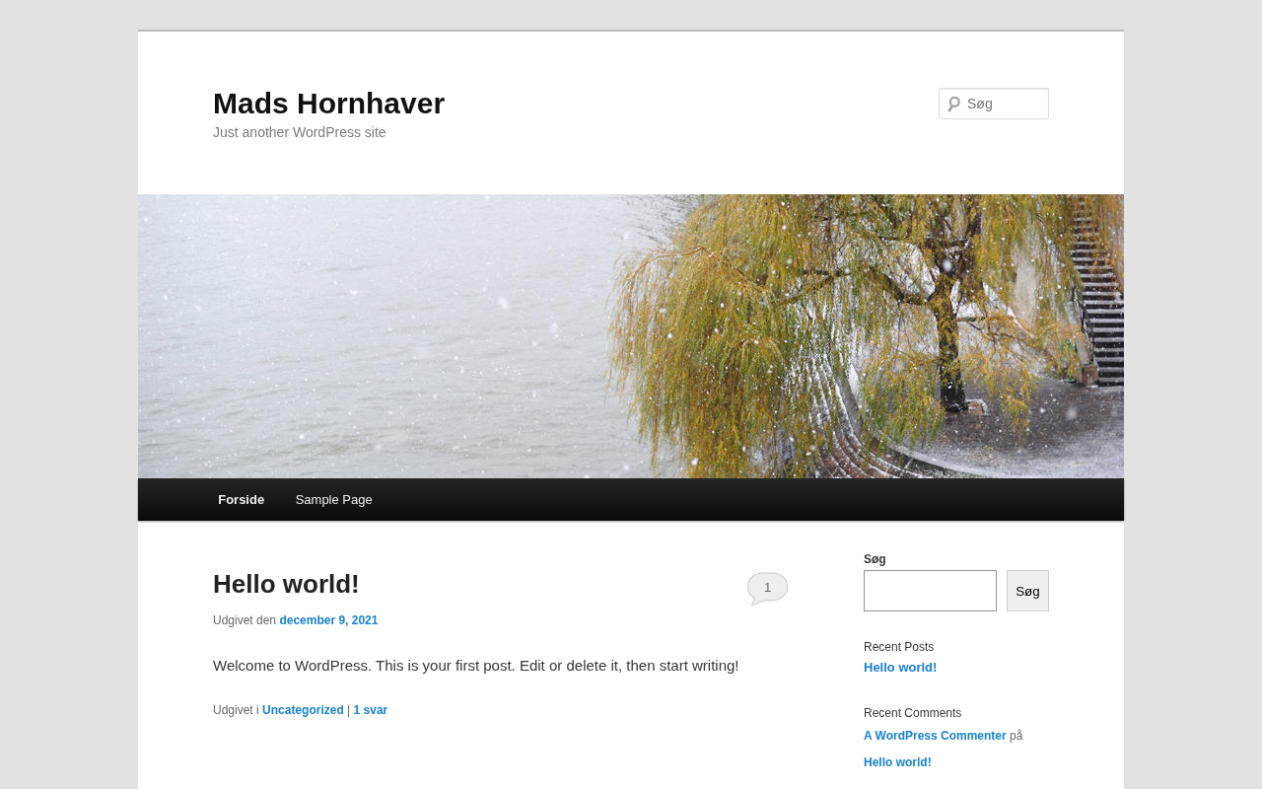
Task: Click the magnifier icon in header search
Action: [953, 104]
